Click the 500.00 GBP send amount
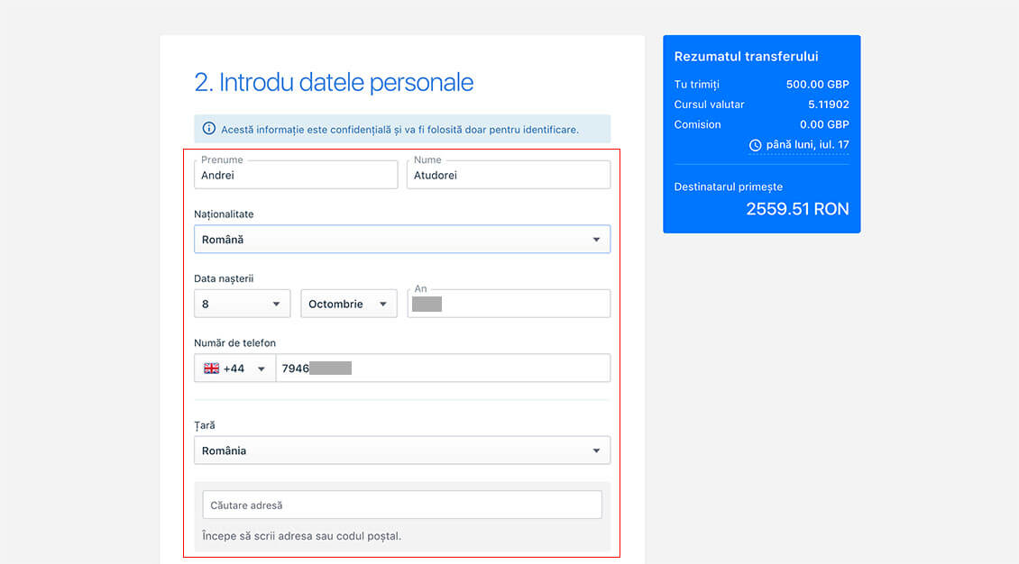 [818, 85]
